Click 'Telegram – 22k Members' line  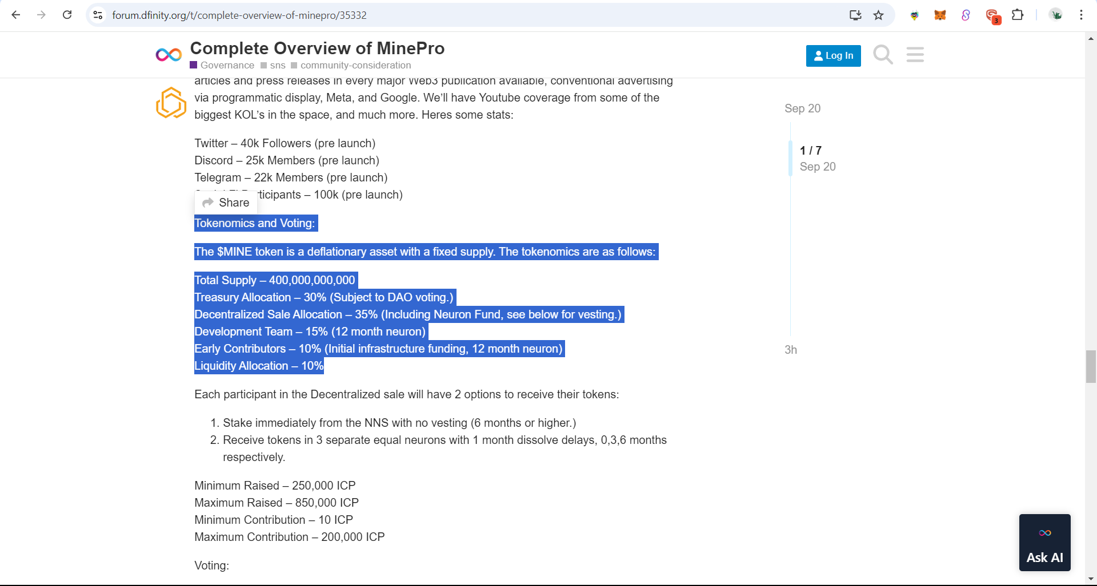291,177
